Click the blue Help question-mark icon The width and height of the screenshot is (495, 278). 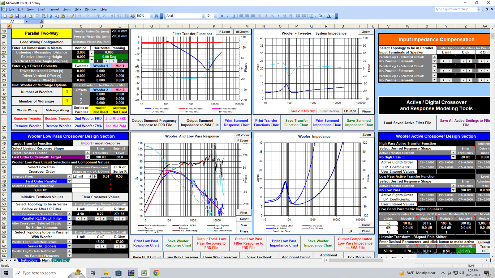pos(157,16)
